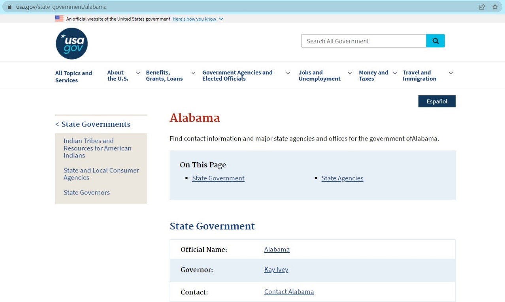Click the "On This Page" heading

click(203, 165)
